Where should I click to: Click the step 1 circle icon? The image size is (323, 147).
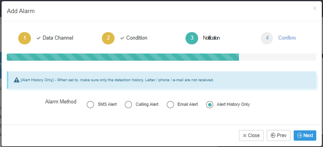[x=25, y=38]
